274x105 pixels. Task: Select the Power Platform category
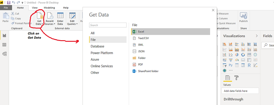[x=108, y=53]
